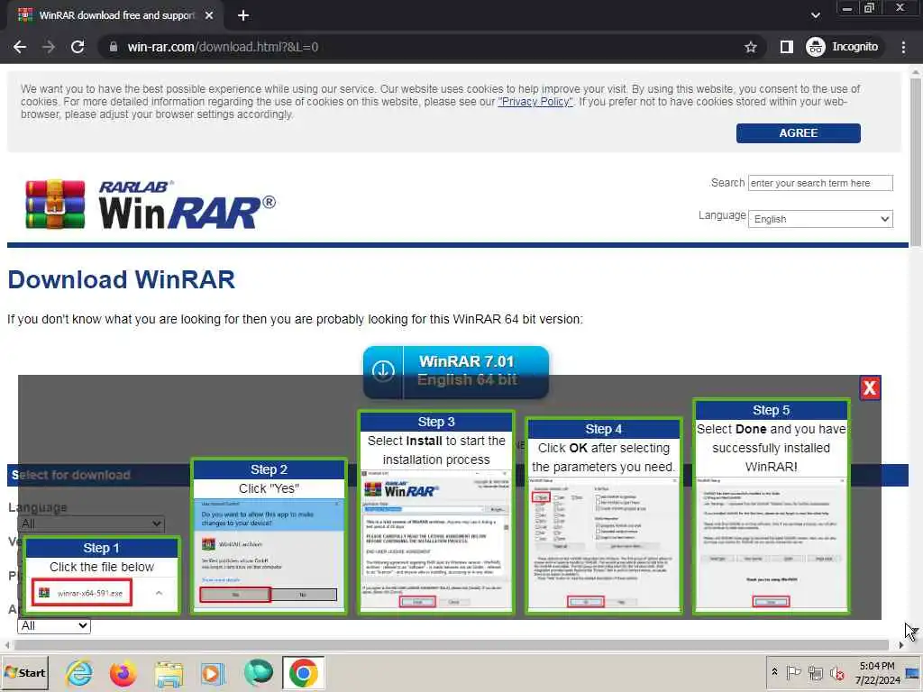Click the Select for download header
This screenshot has height=692, width=923.
pos(70,475)
